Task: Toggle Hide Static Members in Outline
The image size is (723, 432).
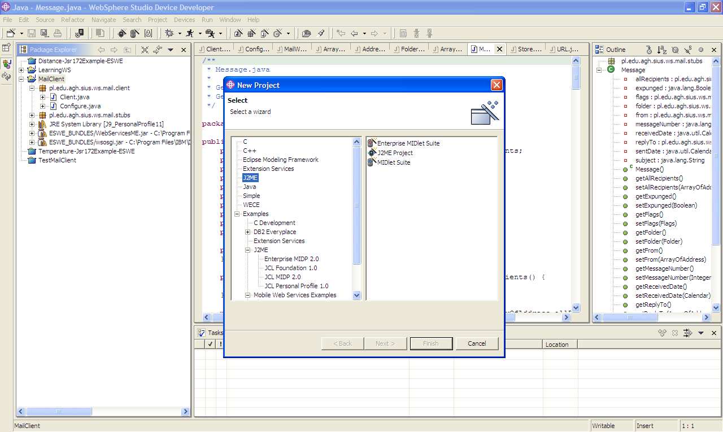Action: (x=688, y=50)
